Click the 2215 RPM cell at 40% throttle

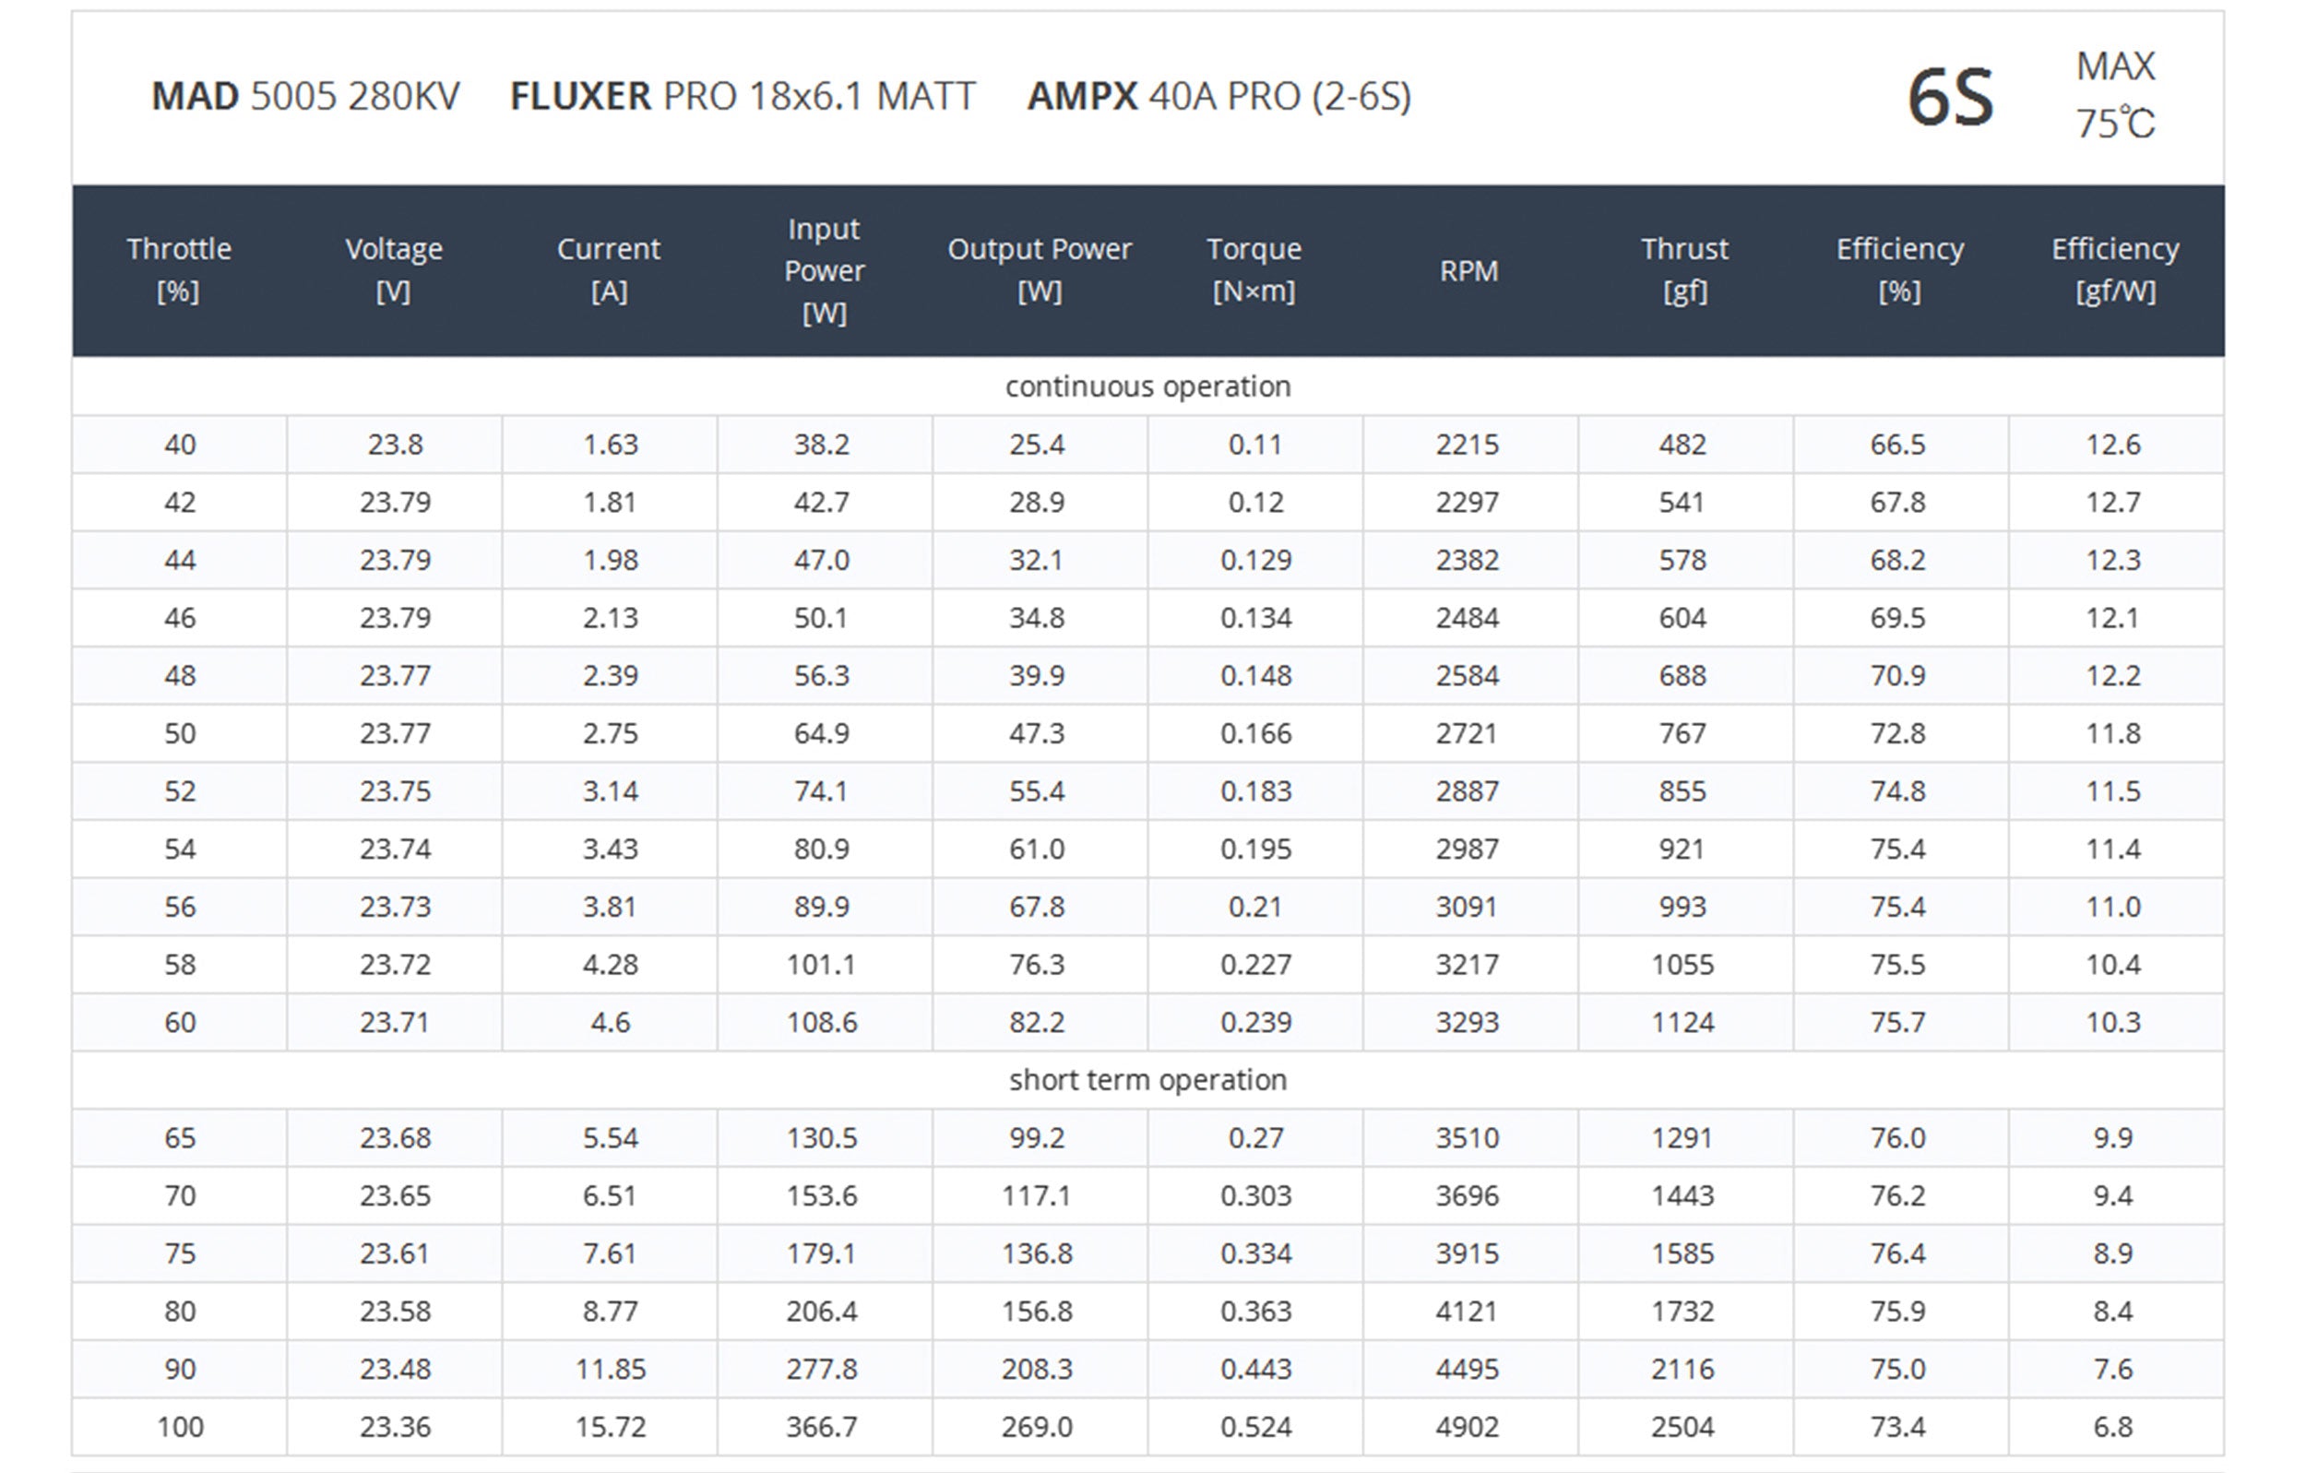(x=1468, y=445)
